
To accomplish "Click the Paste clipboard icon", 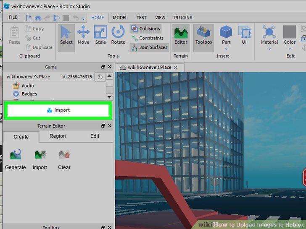I will (14, 32).
